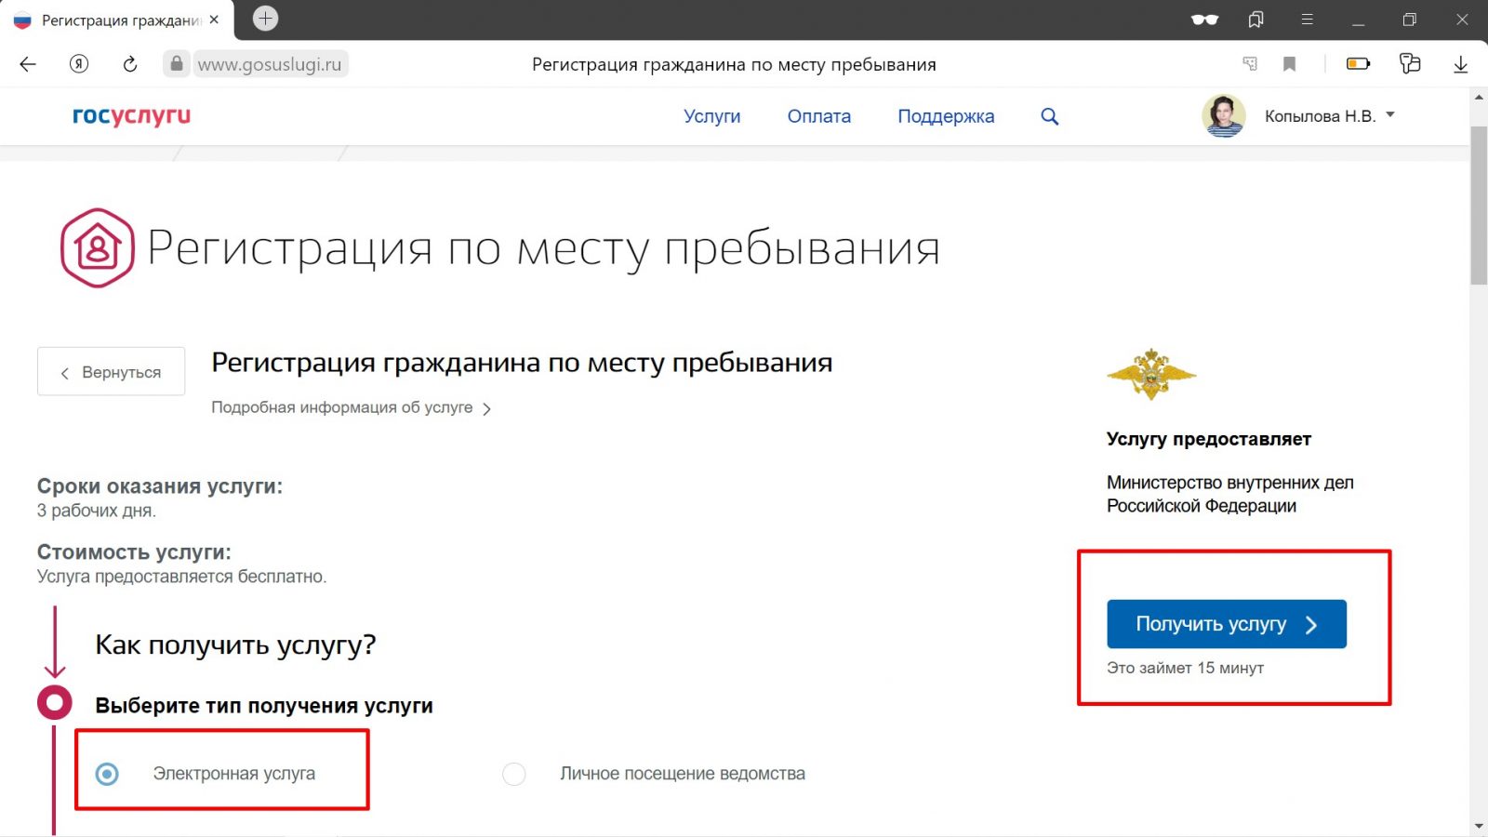This screenshot has width=1488, height=837.
Task: Click the Yandex home icon
Action: [x=79, y=64]
